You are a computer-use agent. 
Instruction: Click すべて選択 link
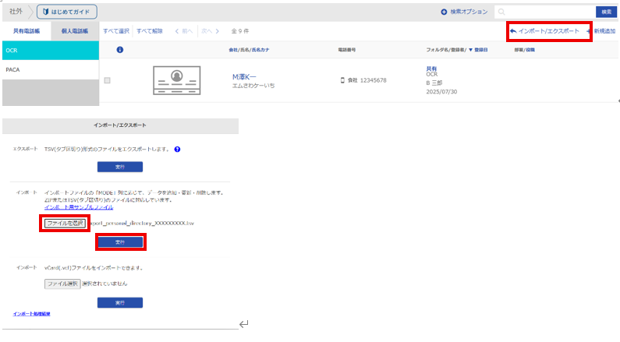coord(116,31)
